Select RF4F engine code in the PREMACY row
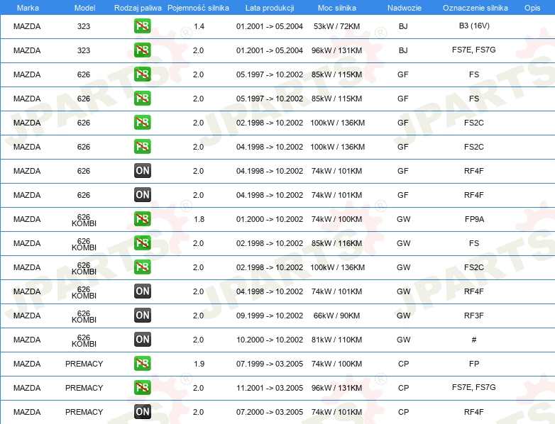The height and width of the screenshot is (424, 555). pyautogui.click(x=474, y=412)
